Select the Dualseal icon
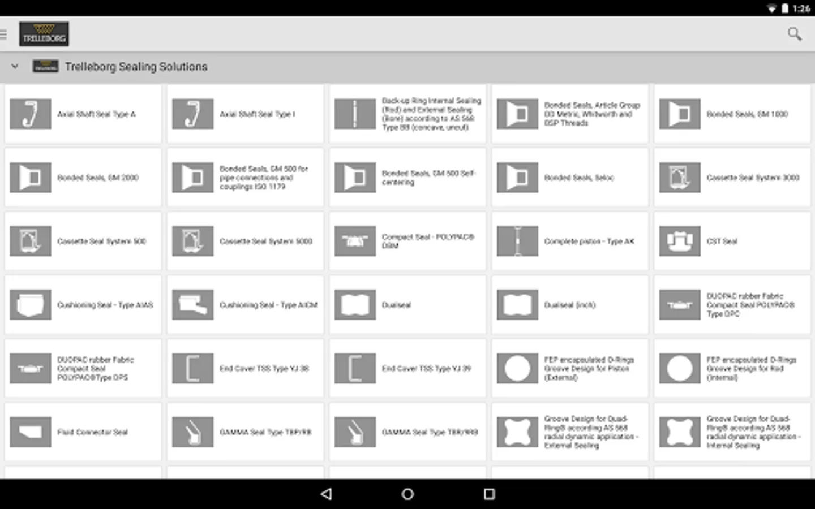This screenshot has height=509, width=815. pyautogui.click(x=355, y=305)
